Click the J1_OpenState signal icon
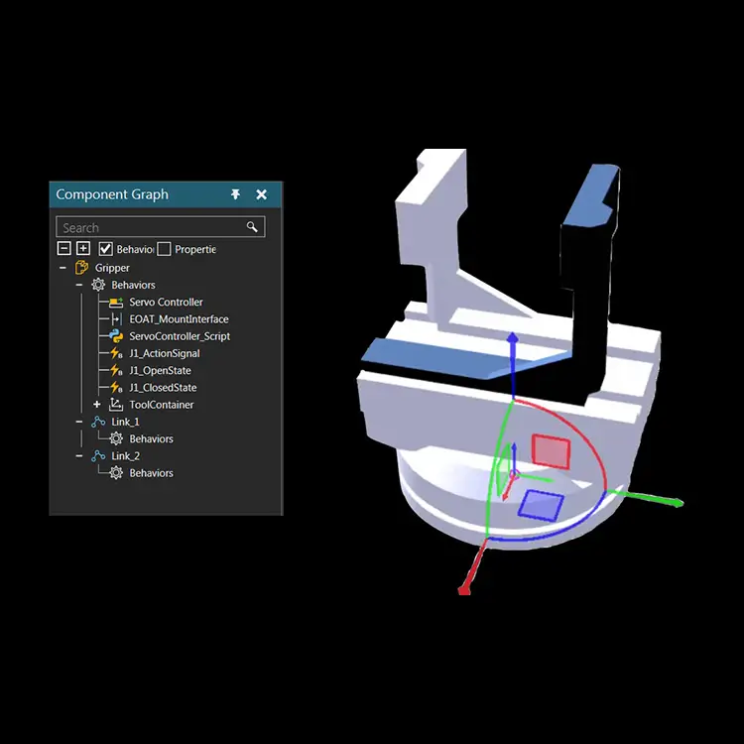 (x=116, y=371)
